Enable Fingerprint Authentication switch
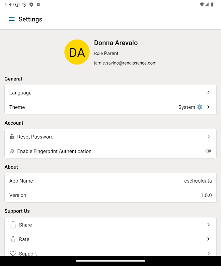The image size is (221, 266). (208, 151)
